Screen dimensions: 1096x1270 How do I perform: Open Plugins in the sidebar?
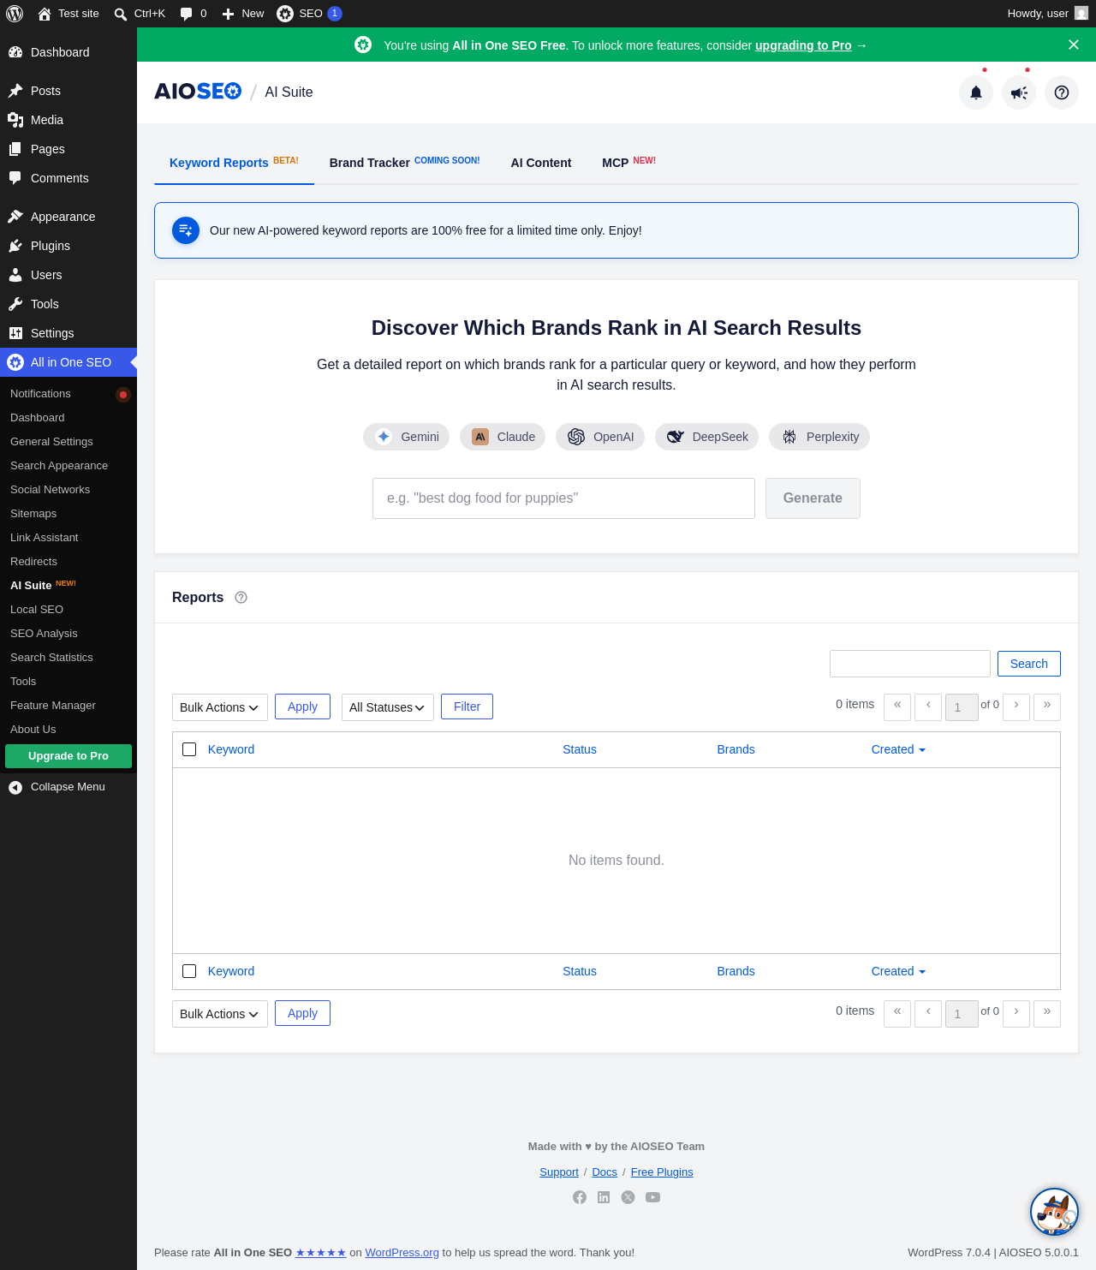tap(68, 246)
